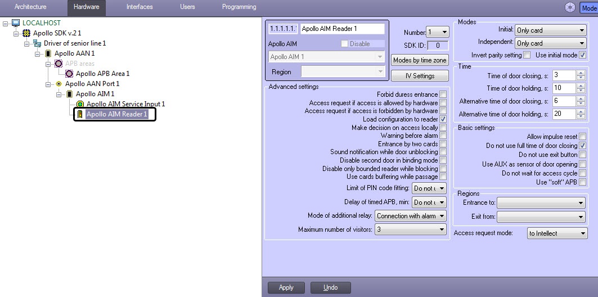This screenshot has height=297, width=598.
Task: Click Modes by time zone button
Action: (420, 60)
